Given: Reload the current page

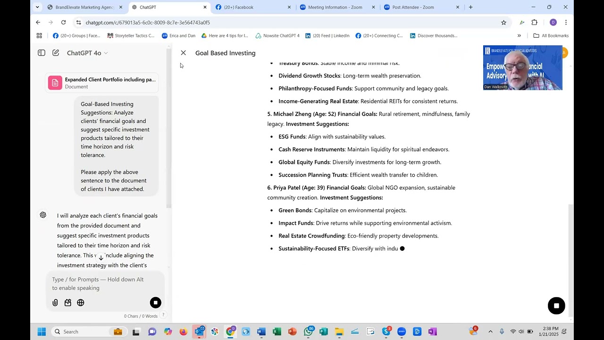Looking at the screenshot, I should click(63, 22).
